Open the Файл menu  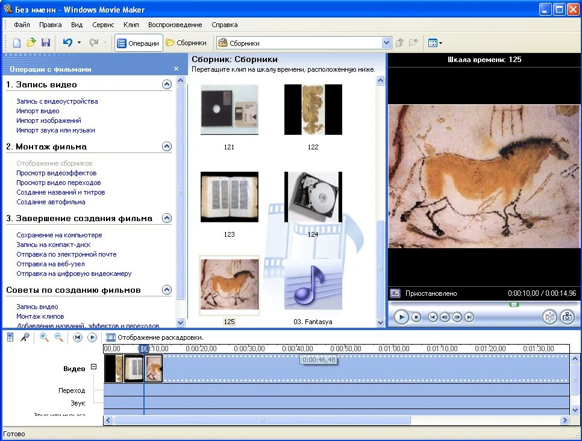click(22, 25)
